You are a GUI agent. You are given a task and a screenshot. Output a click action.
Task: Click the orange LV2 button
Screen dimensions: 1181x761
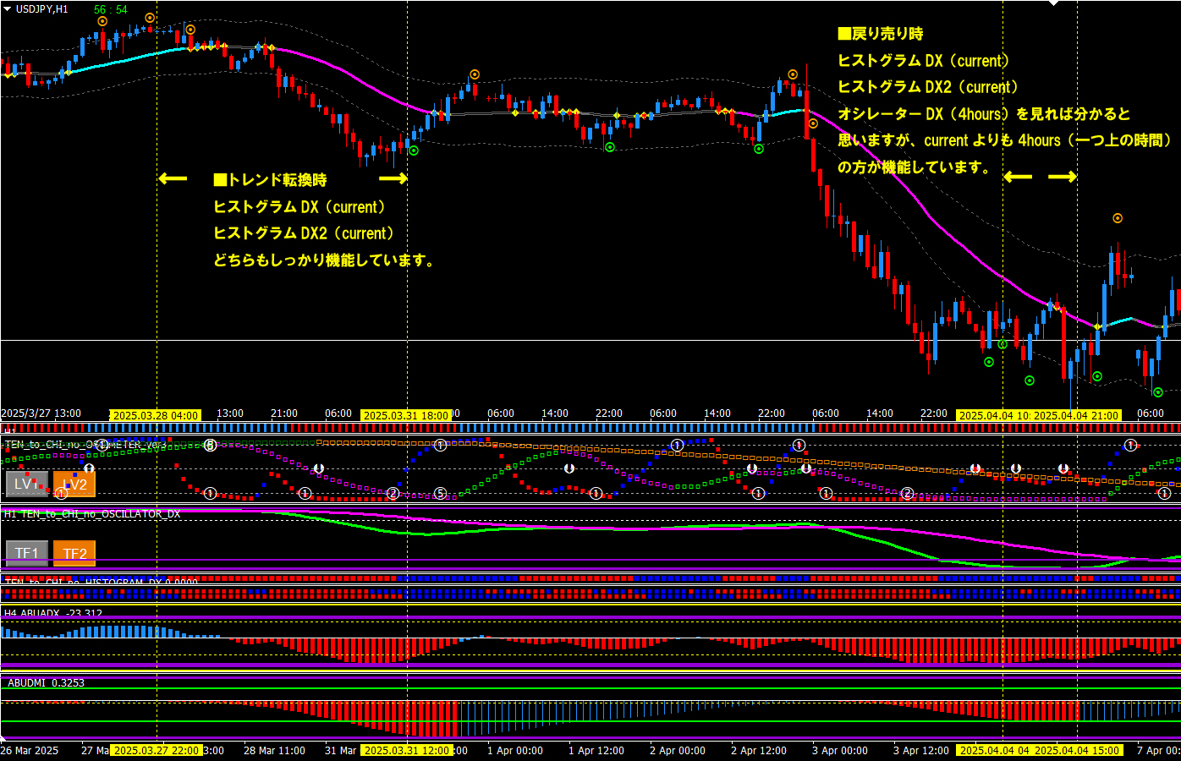[x=74, y=485]
